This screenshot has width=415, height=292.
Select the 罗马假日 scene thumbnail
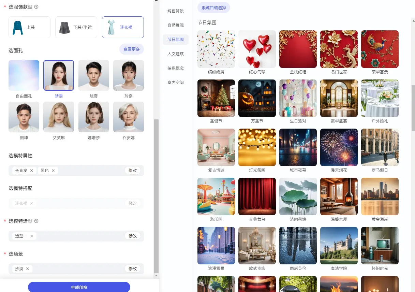tap(380, 147)
